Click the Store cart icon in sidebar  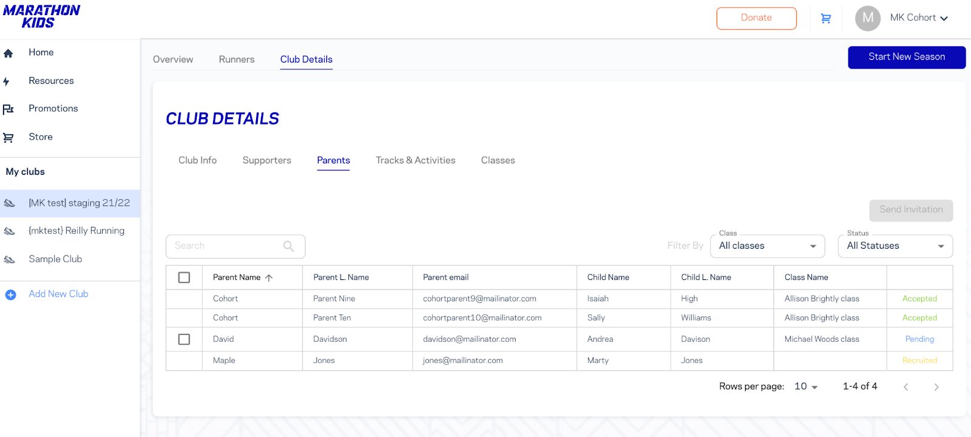pos(8,138)
